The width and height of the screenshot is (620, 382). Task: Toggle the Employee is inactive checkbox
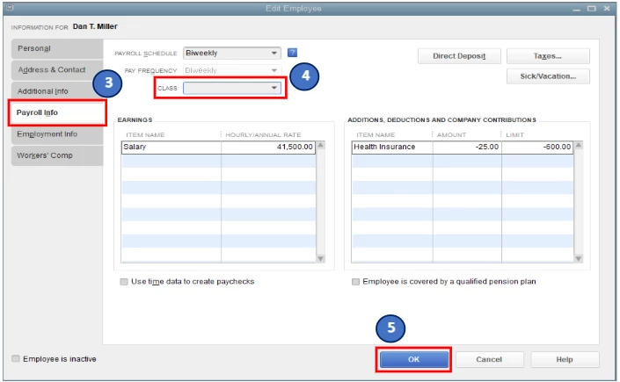16,358
